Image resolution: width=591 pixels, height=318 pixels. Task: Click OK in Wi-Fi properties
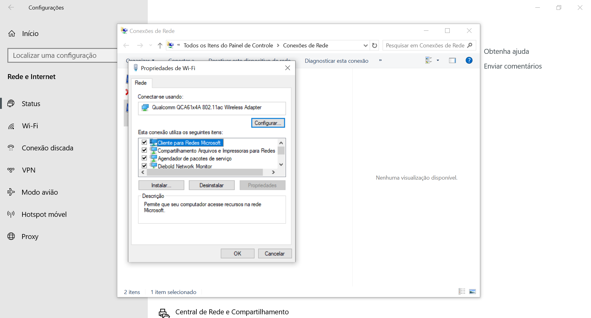(x=238, y=253)
